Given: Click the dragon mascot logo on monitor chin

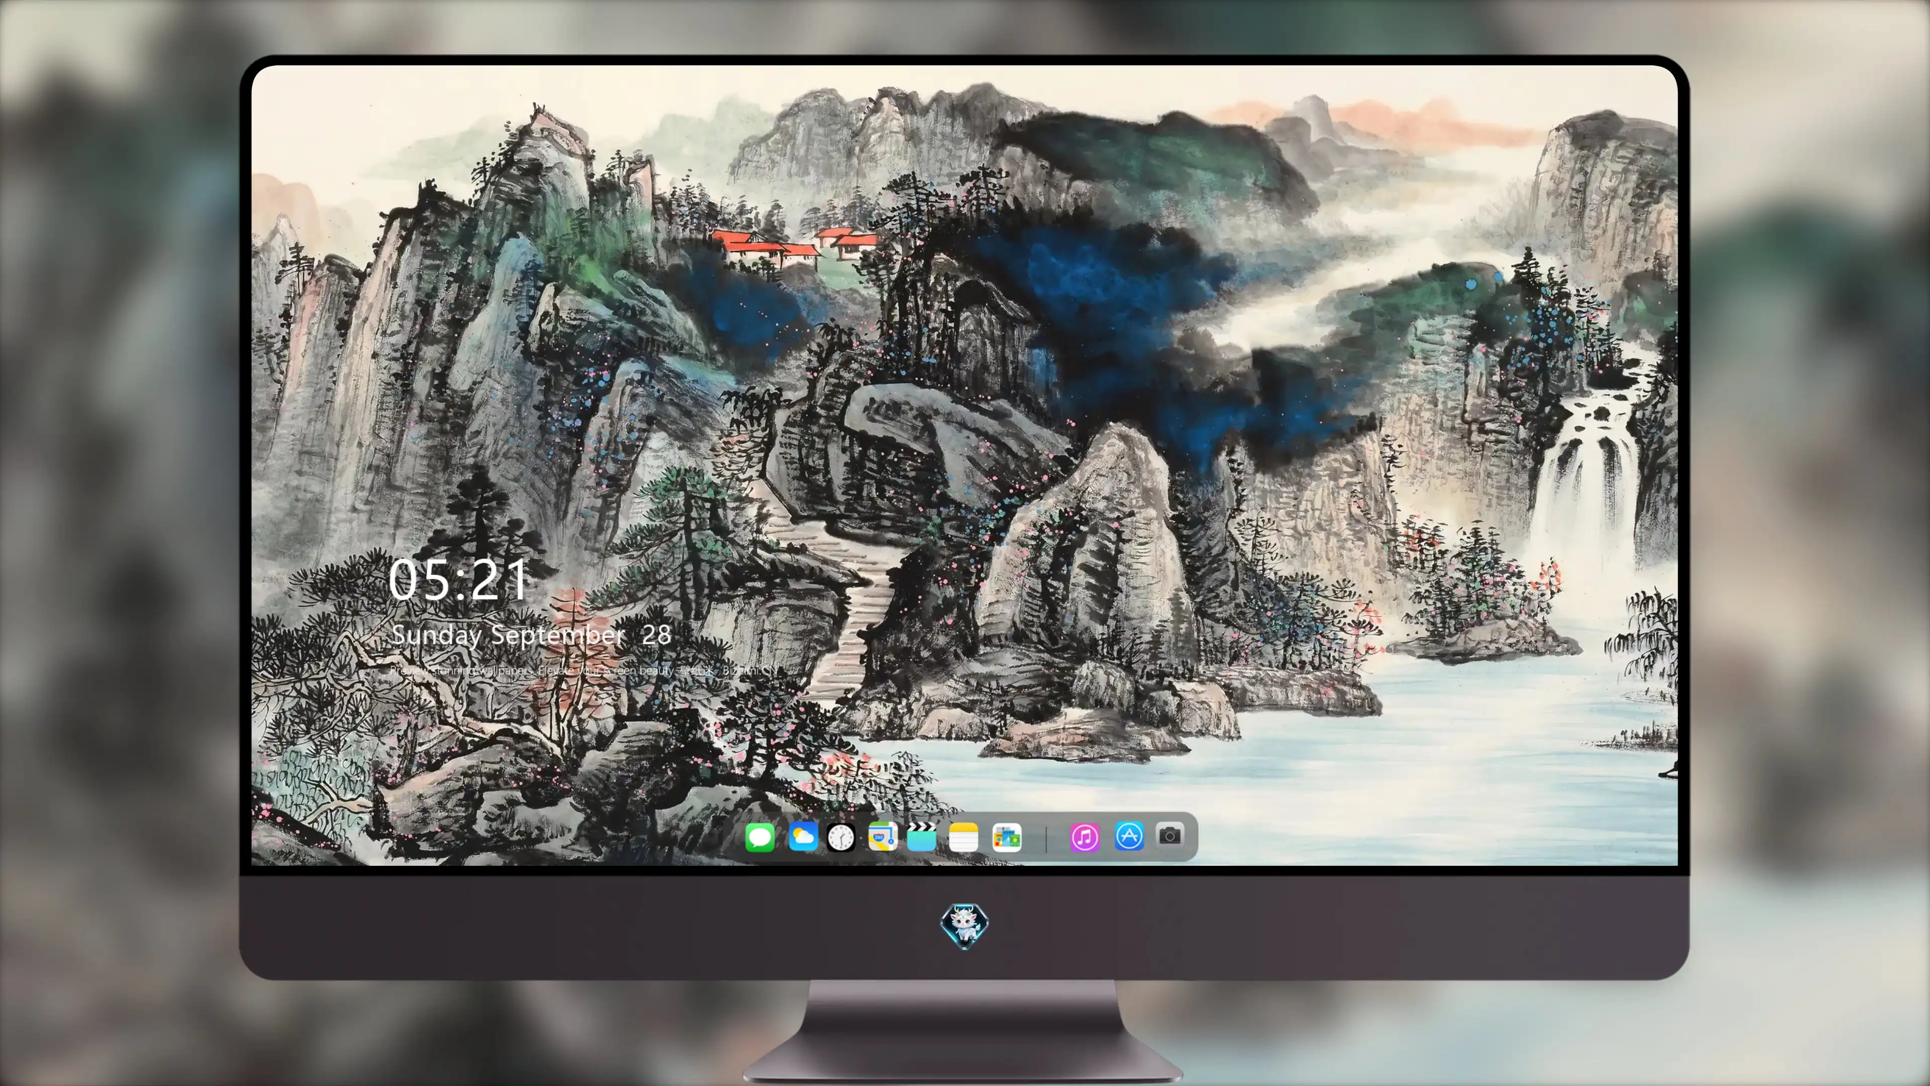Looking at the screenshot, I should [964, 926].
